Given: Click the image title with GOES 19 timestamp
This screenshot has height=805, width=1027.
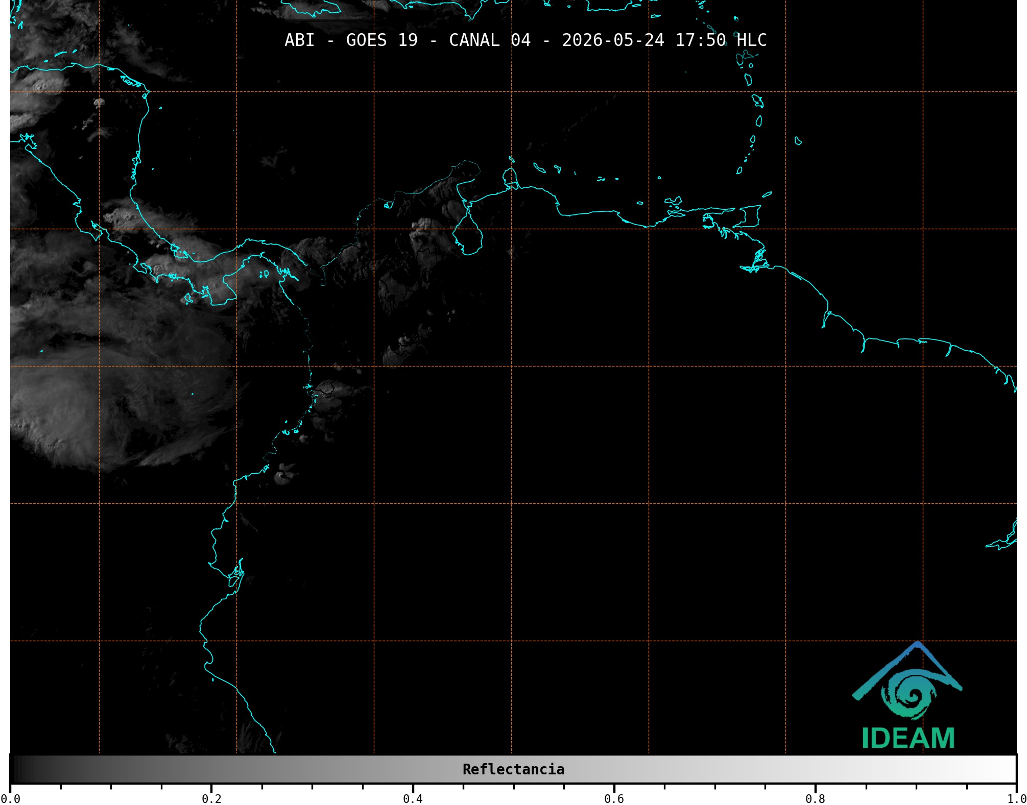Looking at the screenshot, I should click(526, 40).
